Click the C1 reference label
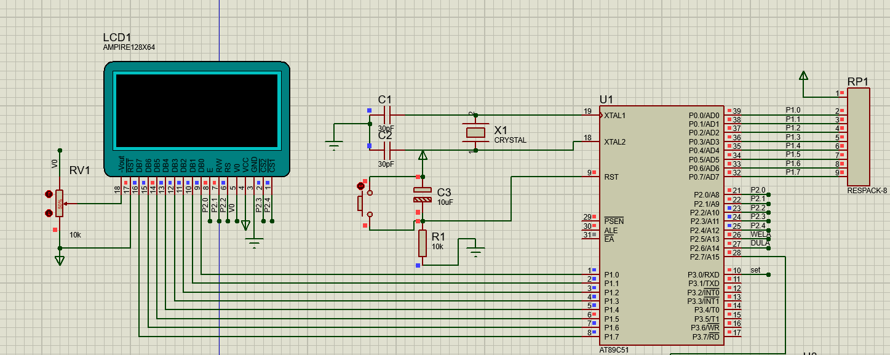The height and width of the screenshot is (355, 890). pos(385,100)
